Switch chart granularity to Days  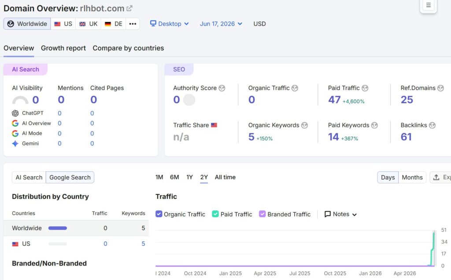[388, 178]
